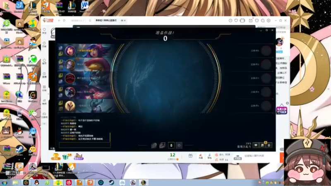The height and width of the screenshot is (186, 331).
Task: Open Home in the left sidebar
Action: (44, 62)
